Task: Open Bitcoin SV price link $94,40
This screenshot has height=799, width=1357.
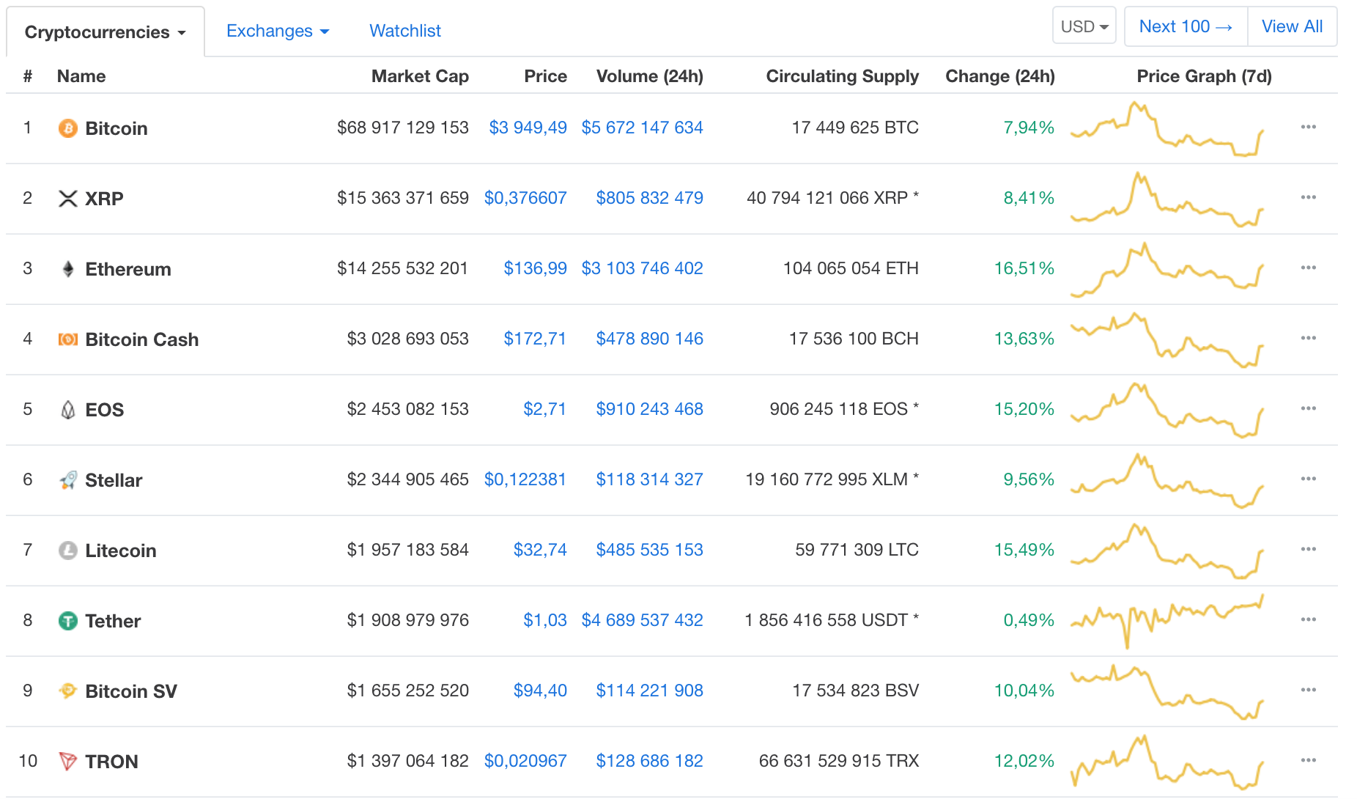Action: tap(540, 691)
